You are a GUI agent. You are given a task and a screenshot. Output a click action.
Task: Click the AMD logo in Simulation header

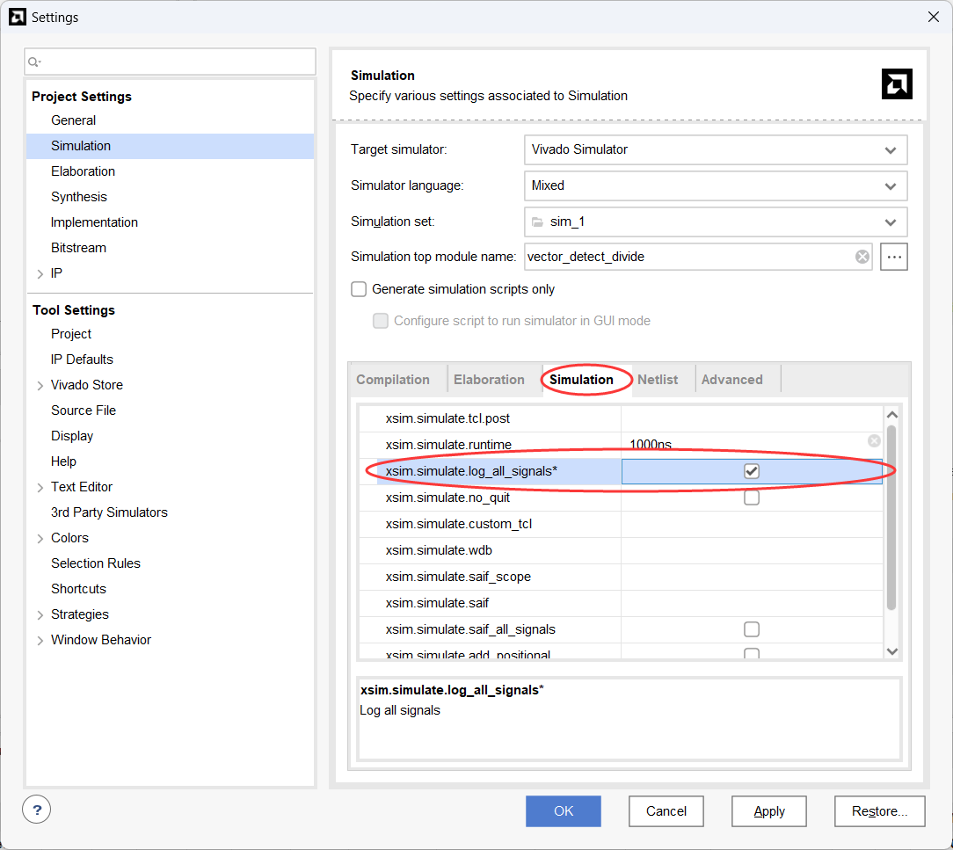point(897,84)
